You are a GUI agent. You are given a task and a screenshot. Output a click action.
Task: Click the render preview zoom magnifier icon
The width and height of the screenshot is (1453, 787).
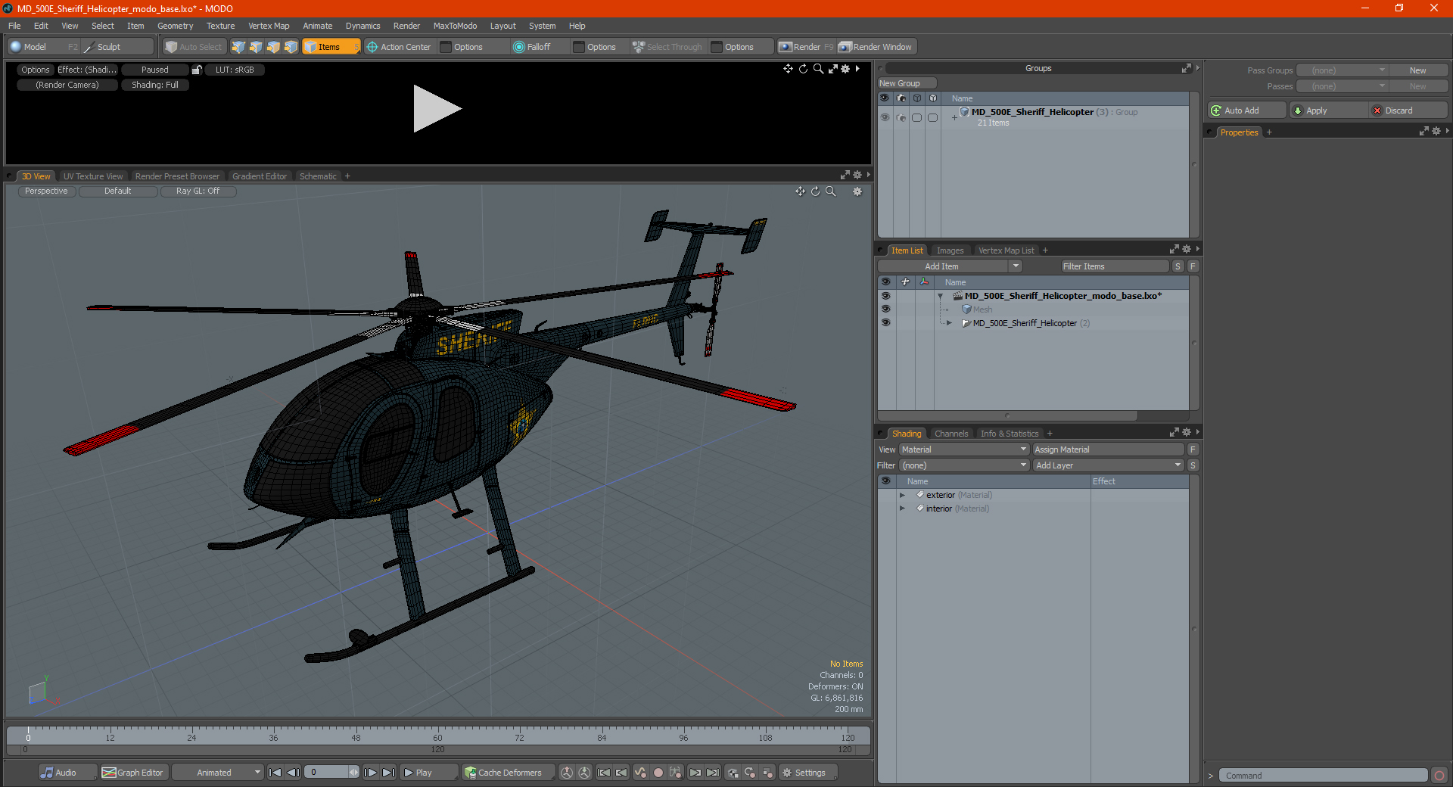818,69
